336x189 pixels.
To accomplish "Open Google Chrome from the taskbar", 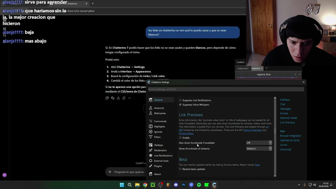I will [145, 185].
